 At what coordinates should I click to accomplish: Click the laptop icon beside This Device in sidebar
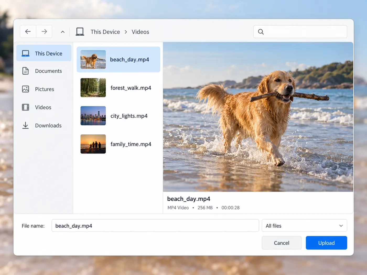25,53
